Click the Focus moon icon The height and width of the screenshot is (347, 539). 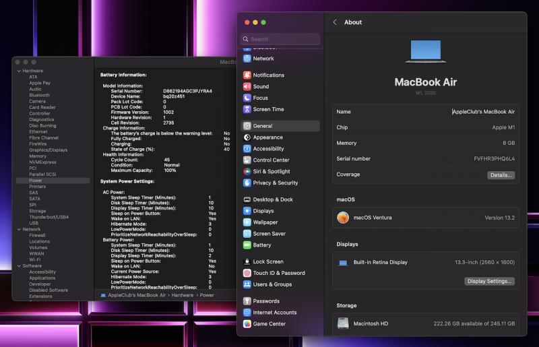pos(247,98)
